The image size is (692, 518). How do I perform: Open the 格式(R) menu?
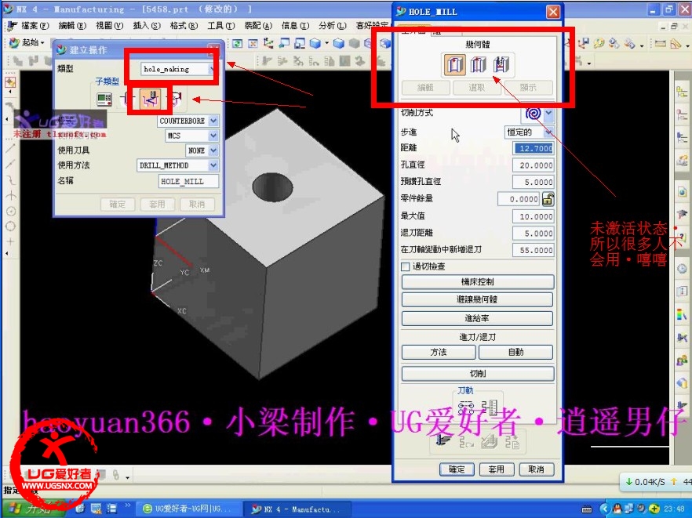184,26
